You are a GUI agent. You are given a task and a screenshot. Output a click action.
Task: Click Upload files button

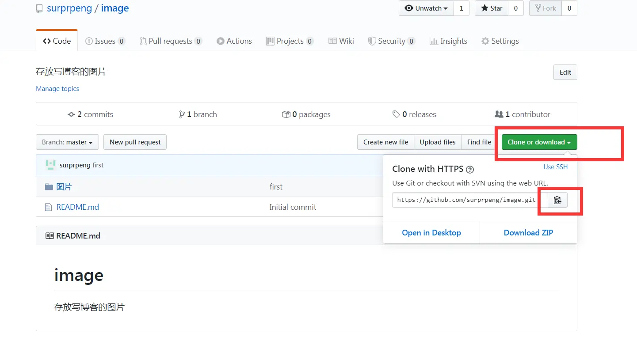point(438,142)
